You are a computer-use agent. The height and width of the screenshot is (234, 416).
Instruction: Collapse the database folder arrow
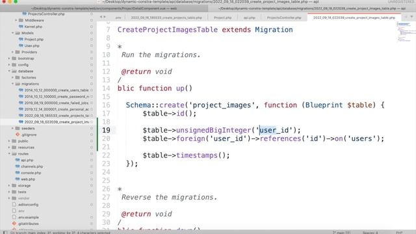9,71
